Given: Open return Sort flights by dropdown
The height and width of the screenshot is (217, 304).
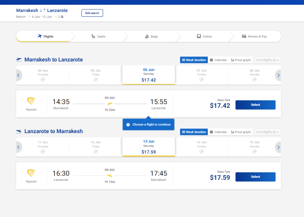Looking at the screenshot, I should tap(268, 132).
